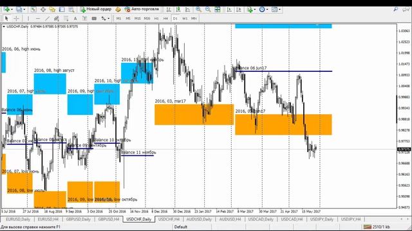
Task: Select the H4 timeframe
Action: pyautogui.click(x=165, y=19)
